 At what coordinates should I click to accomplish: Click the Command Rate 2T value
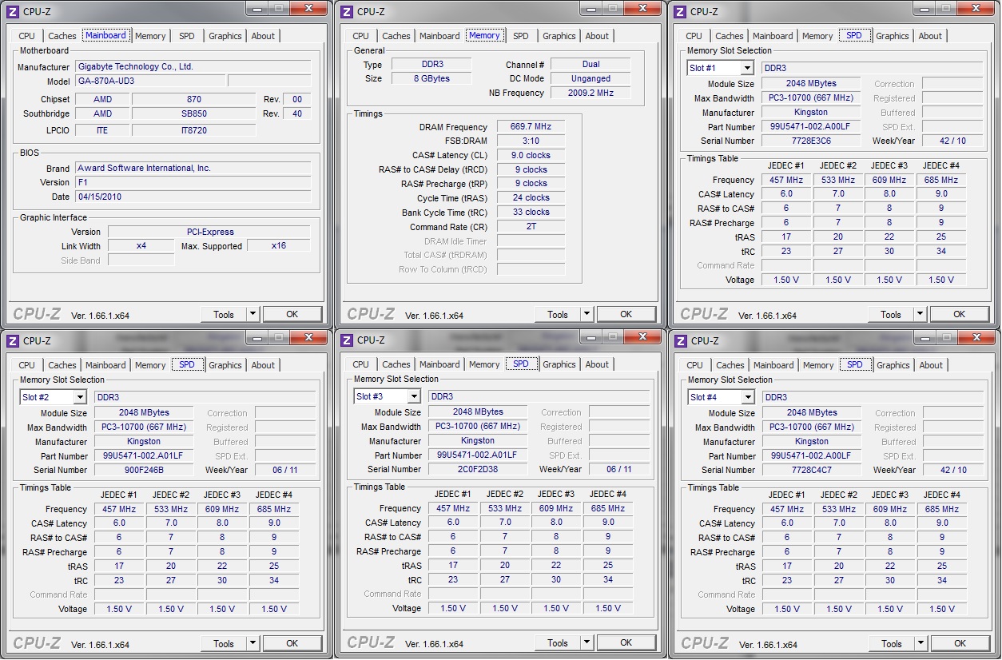(x=531, y=227)
